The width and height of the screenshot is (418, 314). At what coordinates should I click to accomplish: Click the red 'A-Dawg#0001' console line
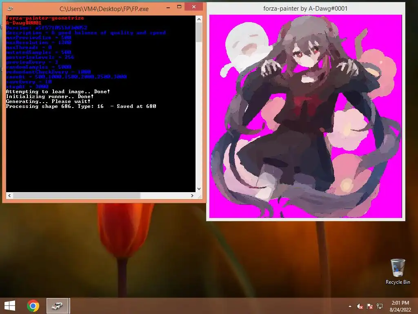(x=23, y=23)
